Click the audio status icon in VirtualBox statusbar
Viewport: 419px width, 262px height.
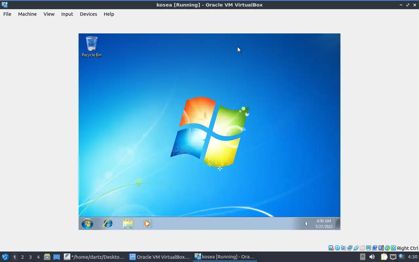[x=343, y=248]
